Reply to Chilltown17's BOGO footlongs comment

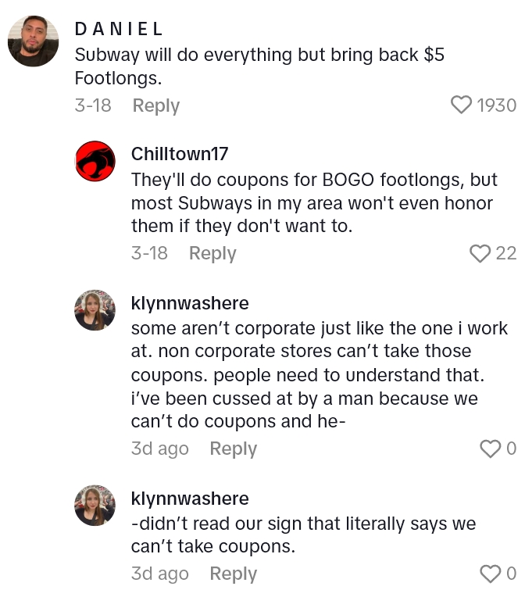(212, 253)
